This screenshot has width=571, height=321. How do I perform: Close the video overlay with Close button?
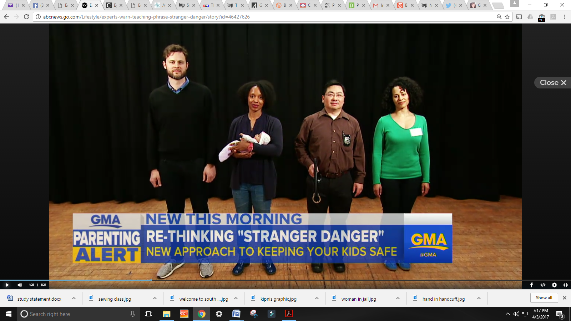pyautogui.click(x=553, y=82)
